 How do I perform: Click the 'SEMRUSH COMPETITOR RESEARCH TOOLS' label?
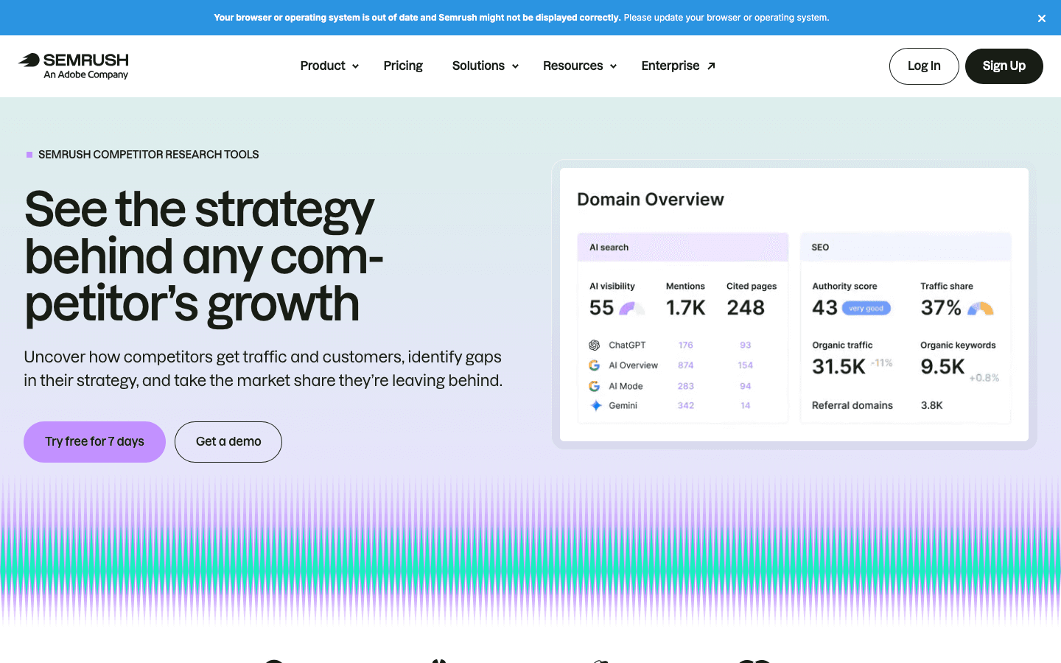point(148,155)
